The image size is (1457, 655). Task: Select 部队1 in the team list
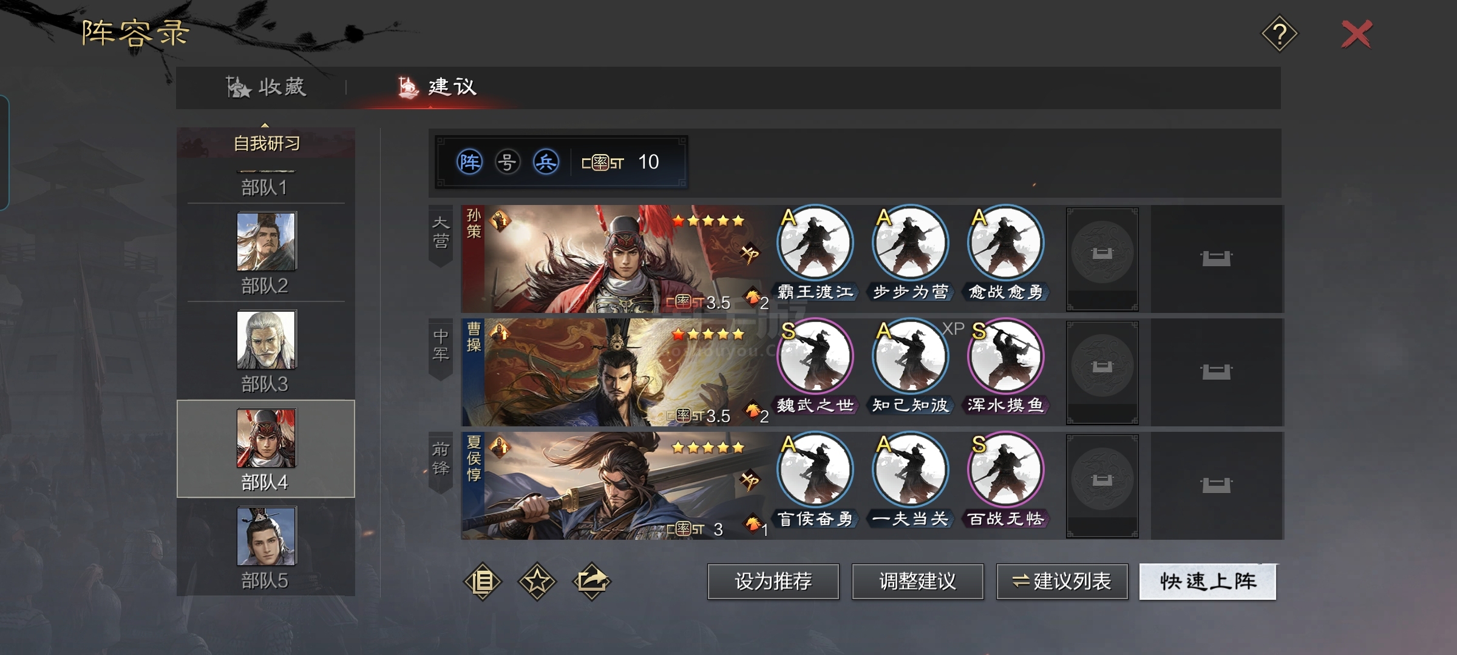tap(265, 187)
